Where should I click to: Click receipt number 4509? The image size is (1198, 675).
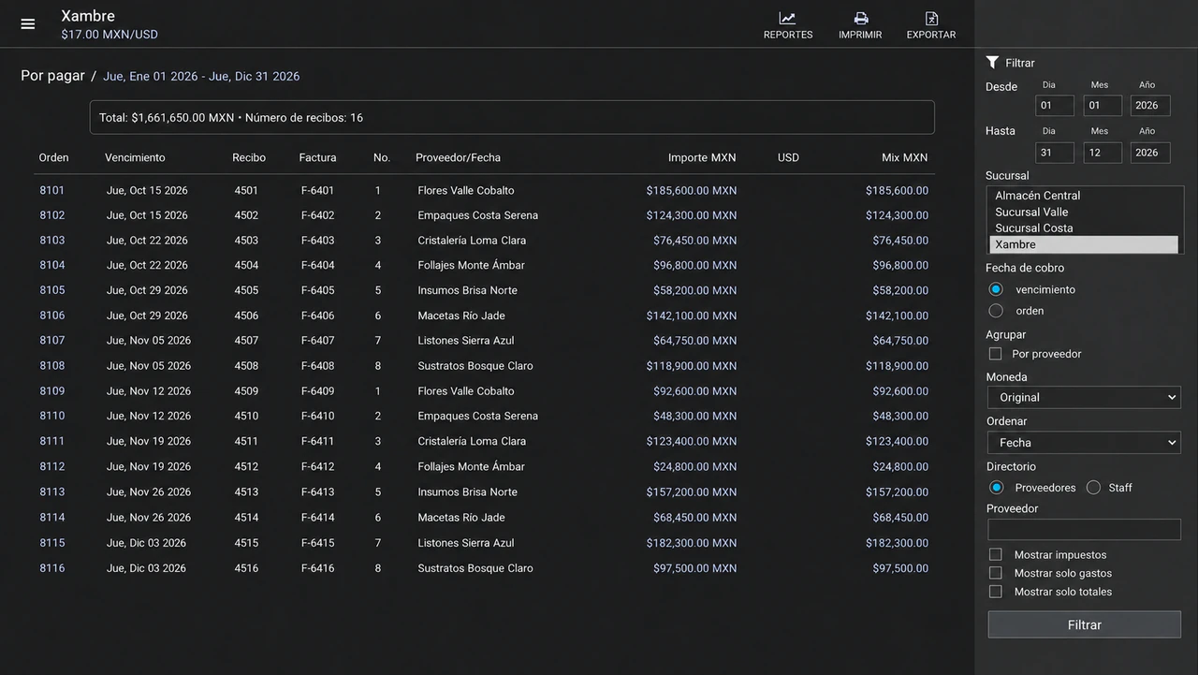coord(246,391)
